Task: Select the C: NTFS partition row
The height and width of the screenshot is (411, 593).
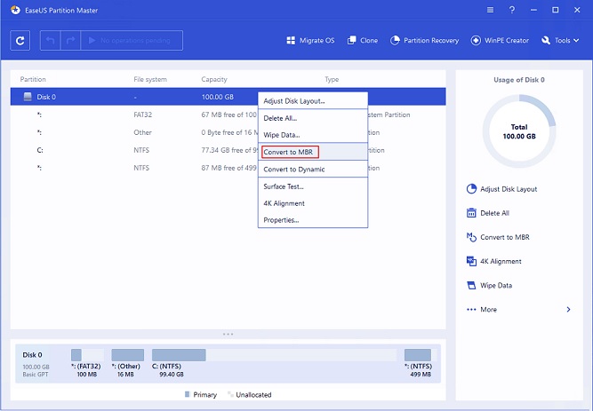Action: tap(228, 150)
